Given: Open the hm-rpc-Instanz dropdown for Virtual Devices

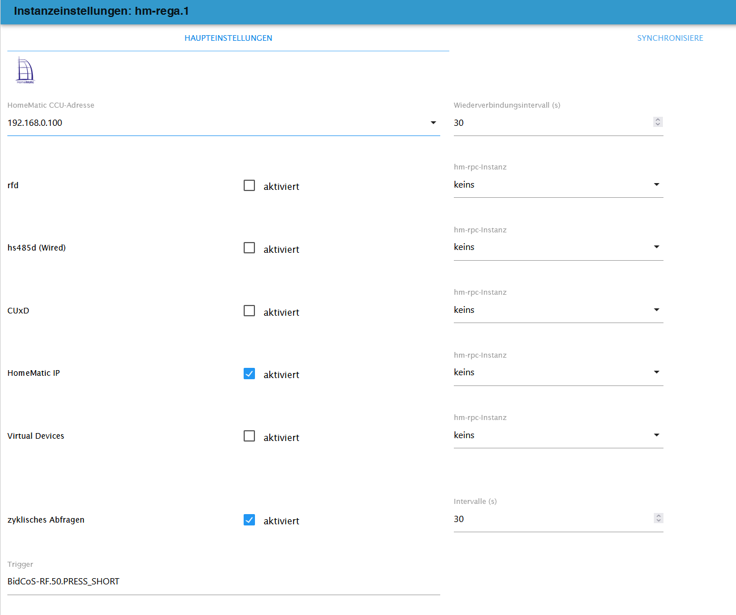Looking at the screenshot, I should tap(559, 435).
